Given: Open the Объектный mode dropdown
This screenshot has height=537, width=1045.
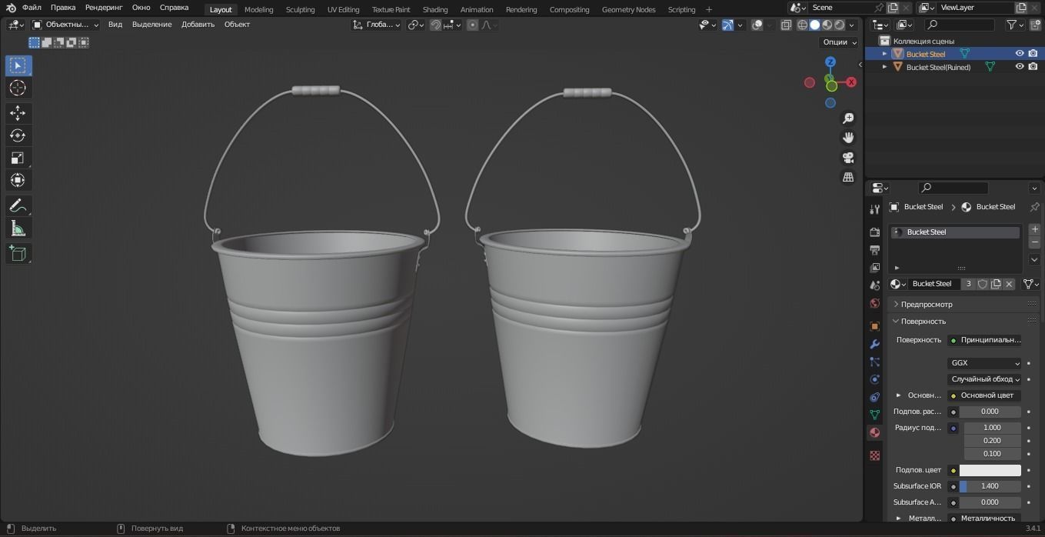Looking at the screenshot, I should coord(65,25).
